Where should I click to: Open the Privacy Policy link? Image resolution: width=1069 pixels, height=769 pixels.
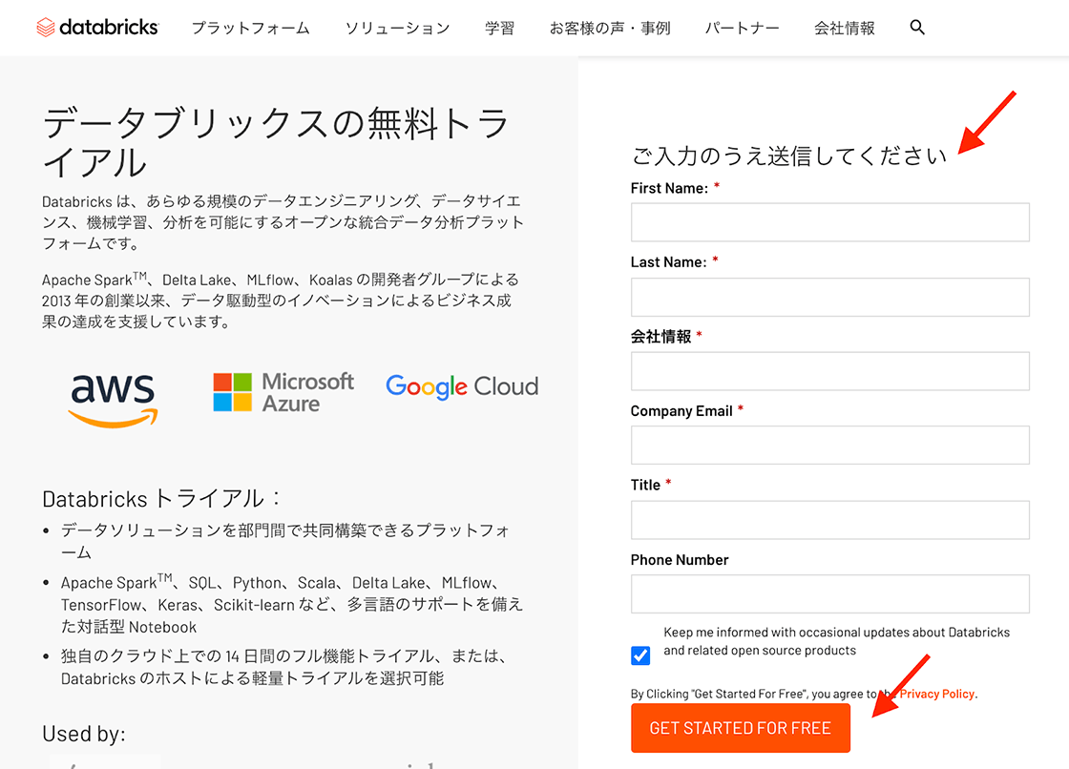(938, 694)
